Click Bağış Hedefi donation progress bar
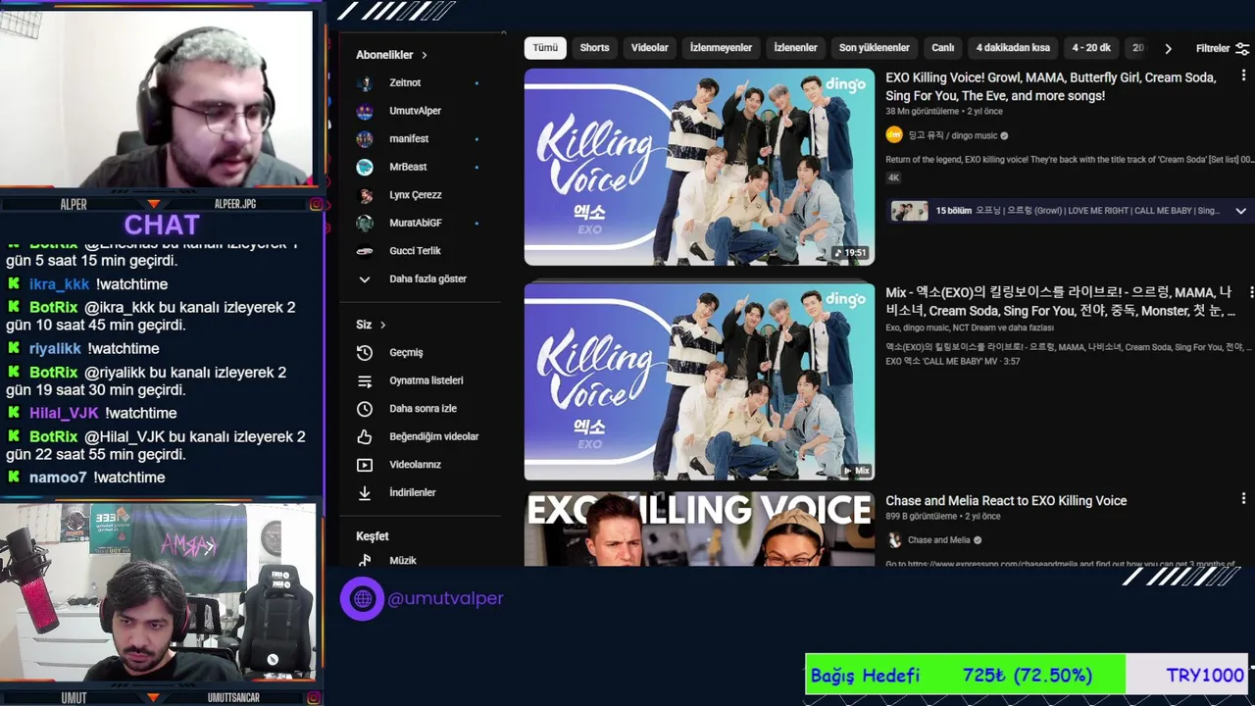 (1026, 675)
